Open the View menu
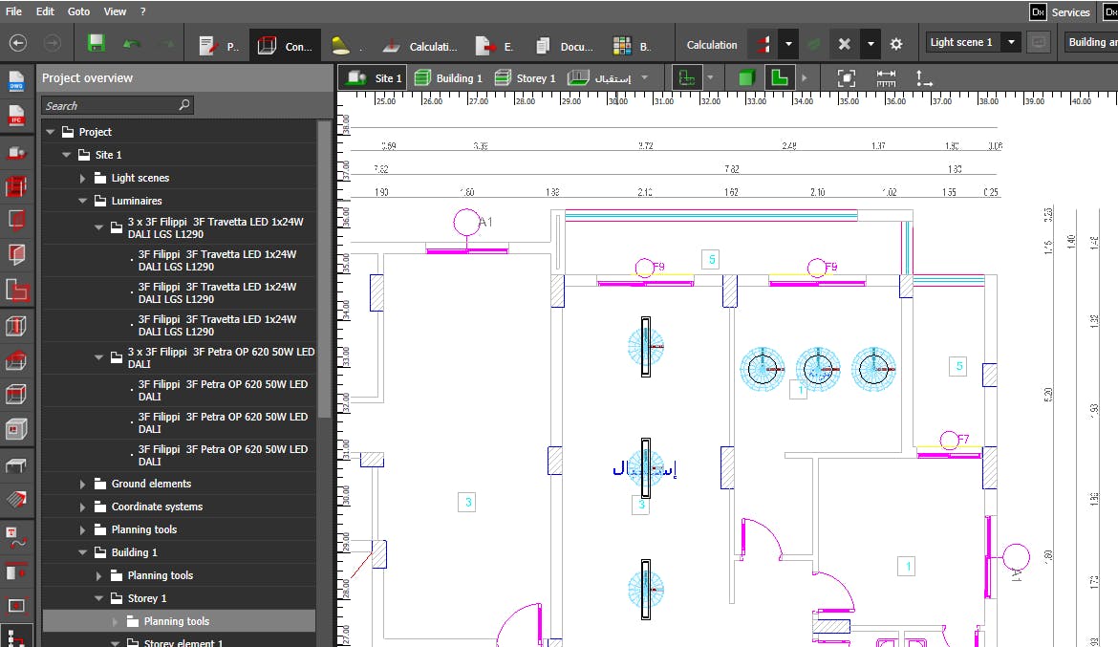The image size is (1118, 647). tap(115, 11)
